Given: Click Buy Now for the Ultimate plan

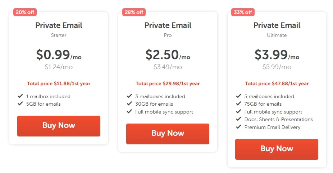Looking at the screenshot, I should point(277,149).
